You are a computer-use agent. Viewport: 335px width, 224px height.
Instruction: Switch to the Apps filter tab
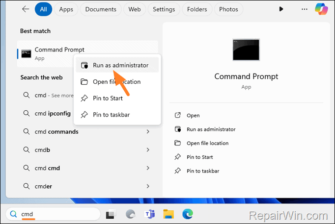point(66,9)
